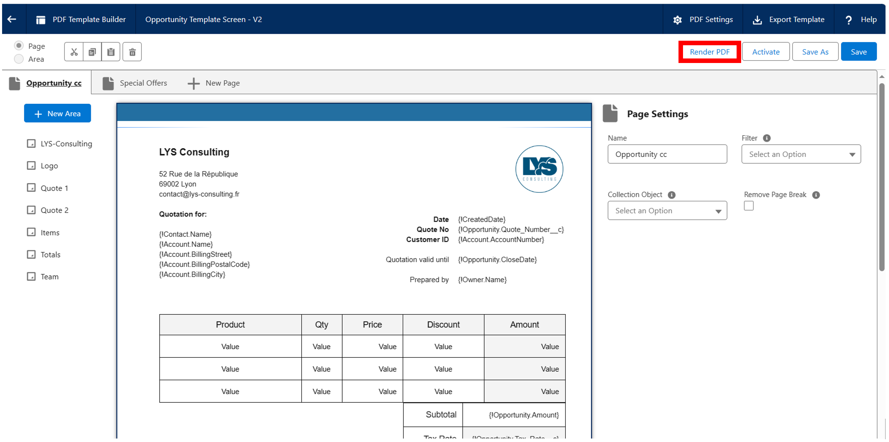The height and width of the screenshot is (442, 889).
Task: Click Export Template download icon
Action: 757,20
